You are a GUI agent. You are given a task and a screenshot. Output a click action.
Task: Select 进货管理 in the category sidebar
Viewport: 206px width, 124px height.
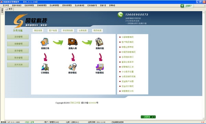click(x=18, y=37)
